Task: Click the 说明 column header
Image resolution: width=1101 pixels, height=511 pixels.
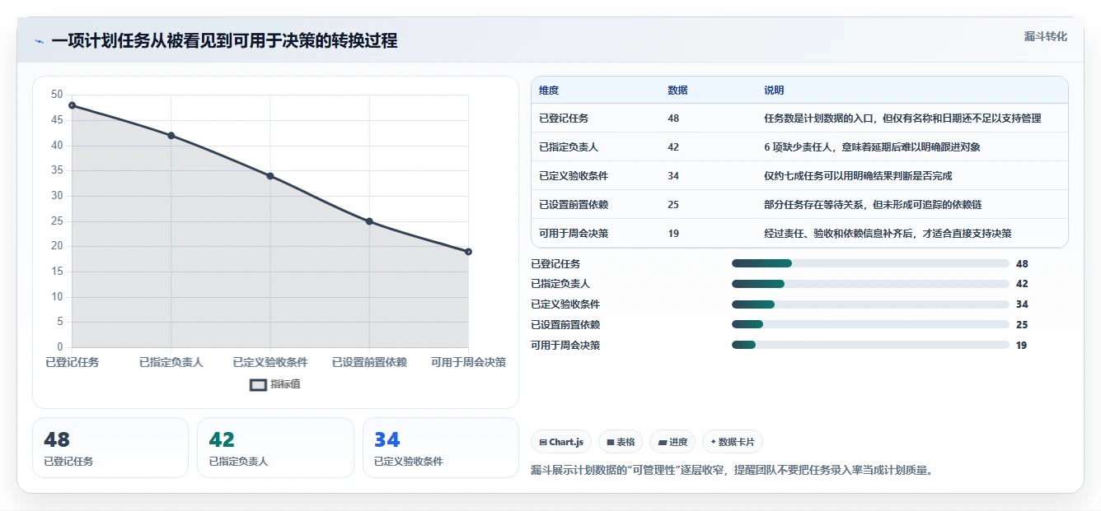Action: 774,91
